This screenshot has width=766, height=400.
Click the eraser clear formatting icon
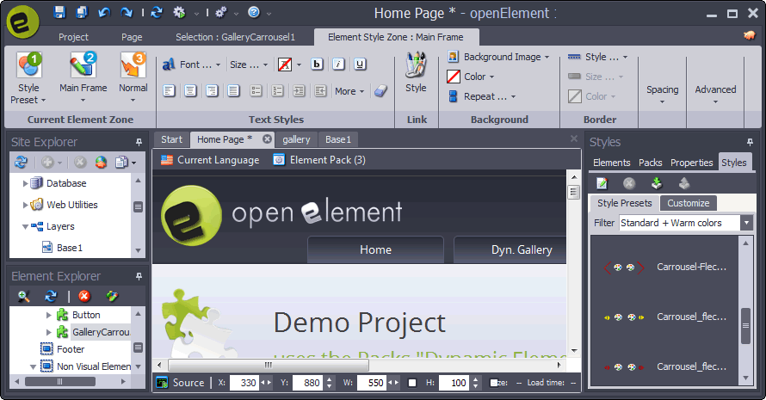pyautogui.click(x=380, y=91)
